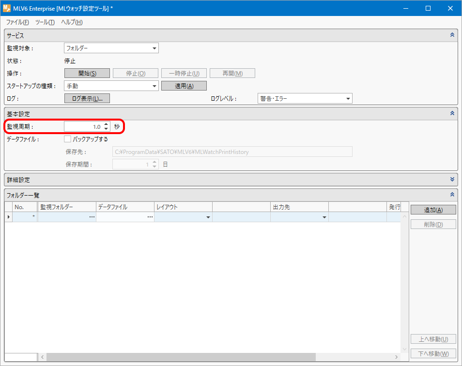Click the 追加(A) button
This screenshot has width=462, height=366.
(x=433, y=210)
